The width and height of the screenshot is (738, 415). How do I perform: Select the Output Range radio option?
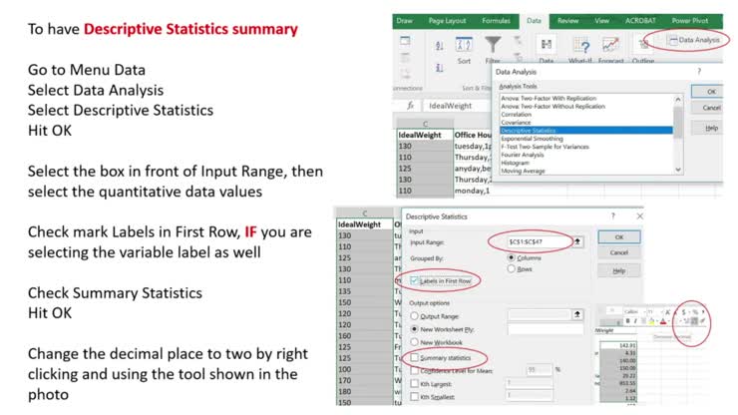coord(414,316)
